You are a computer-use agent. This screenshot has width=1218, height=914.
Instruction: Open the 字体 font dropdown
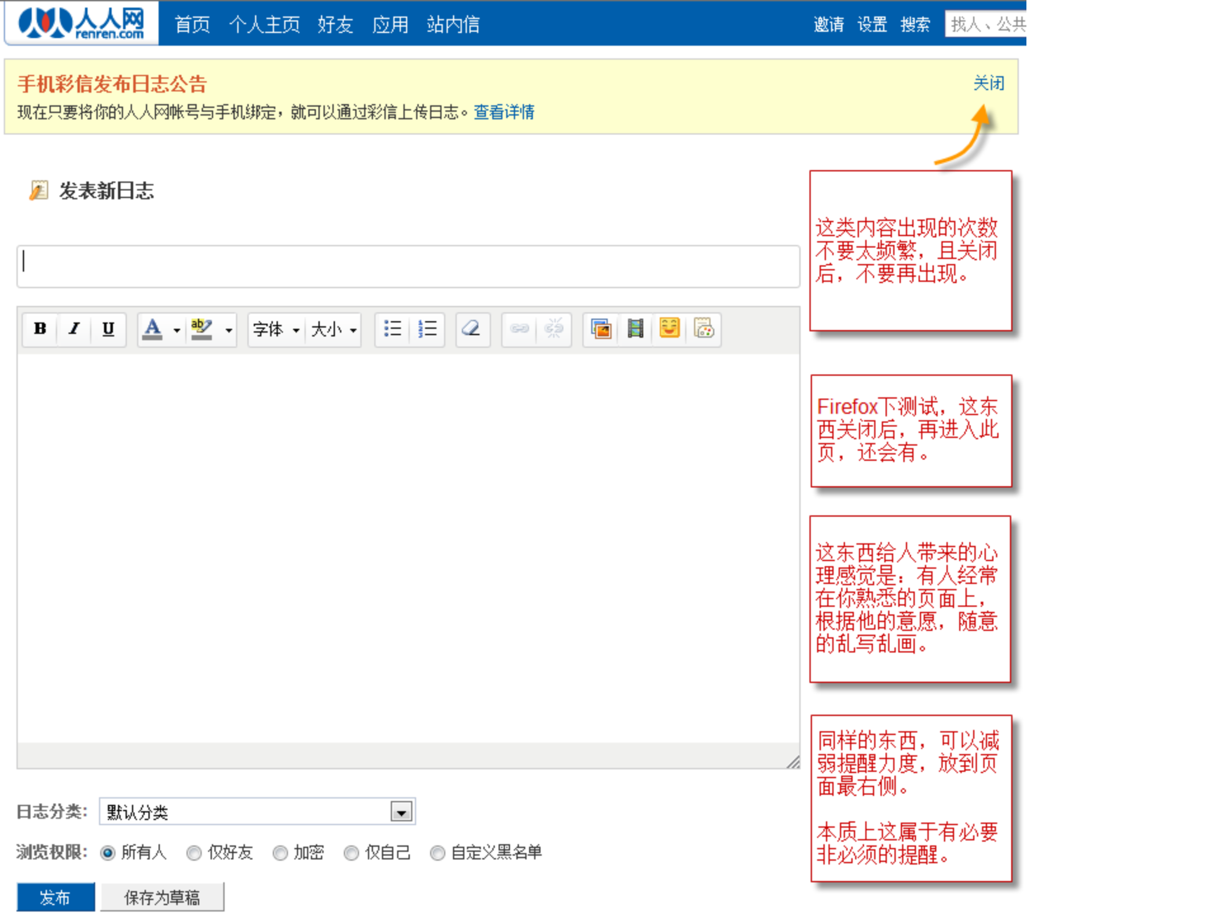click(275, 330)
